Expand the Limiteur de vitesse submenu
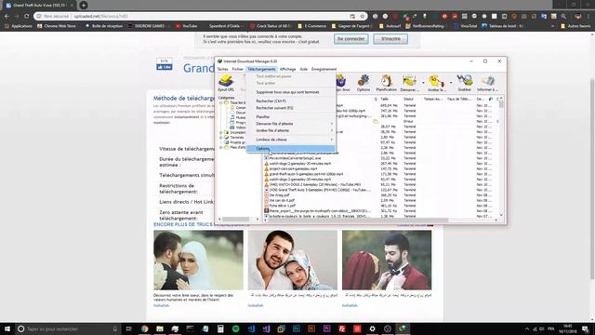The width and height of the screenshot is (595, 335). coord(291,140)
